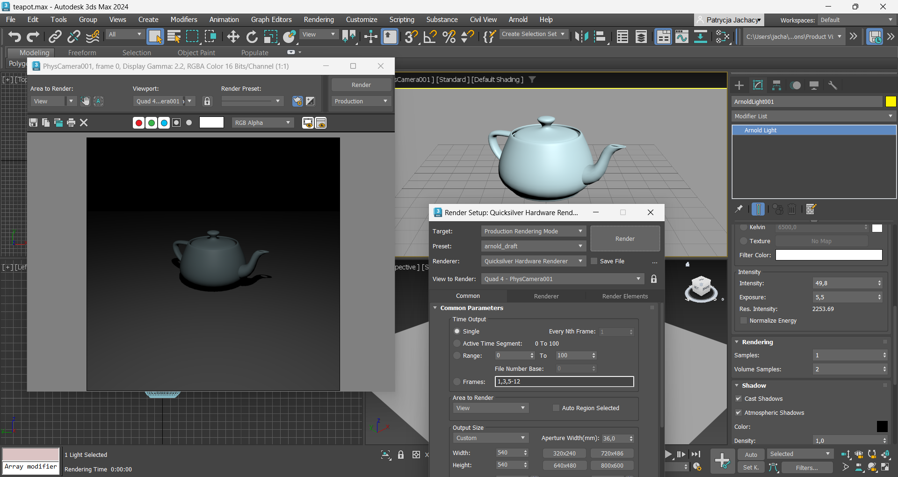
Task: Select the Select Object tool
Action: [x=156, y=36]
